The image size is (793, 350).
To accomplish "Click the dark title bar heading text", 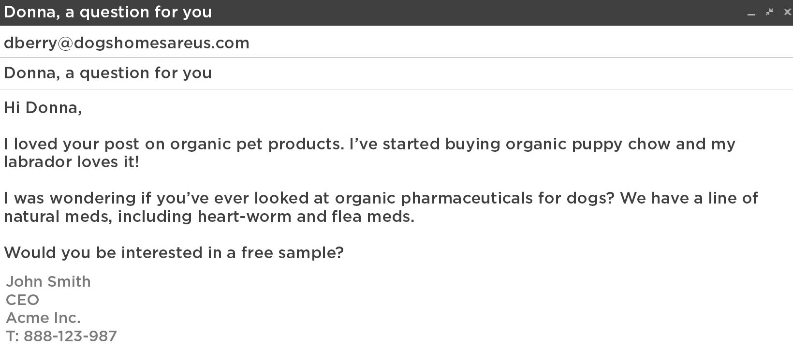I will click(108, 12).
